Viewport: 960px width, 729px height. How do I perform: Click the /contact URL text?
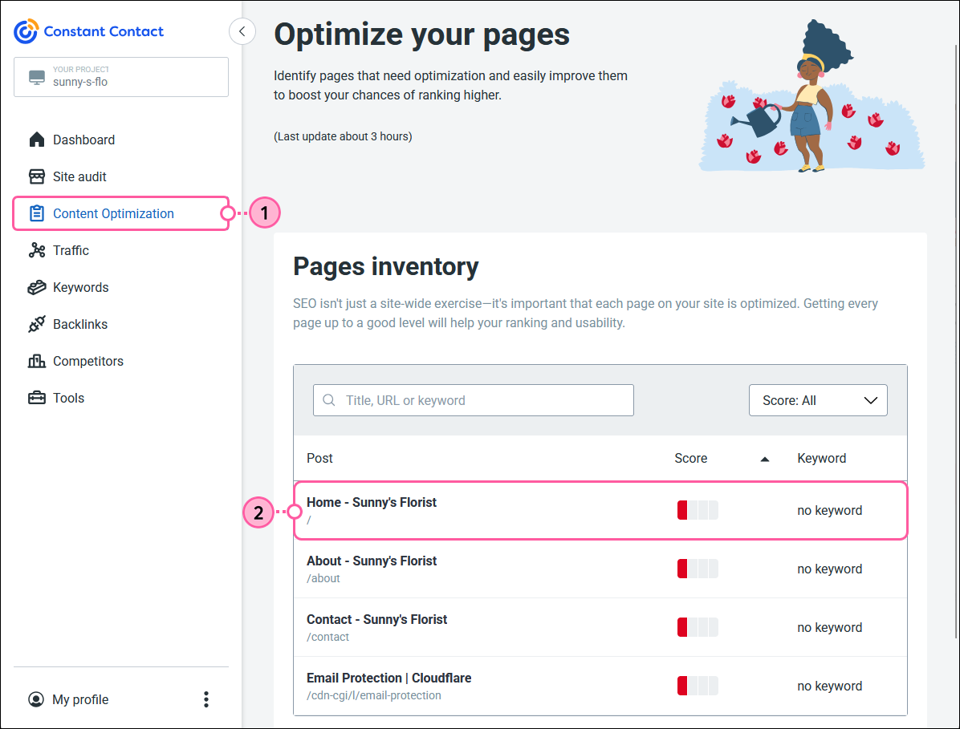point(327,637)
